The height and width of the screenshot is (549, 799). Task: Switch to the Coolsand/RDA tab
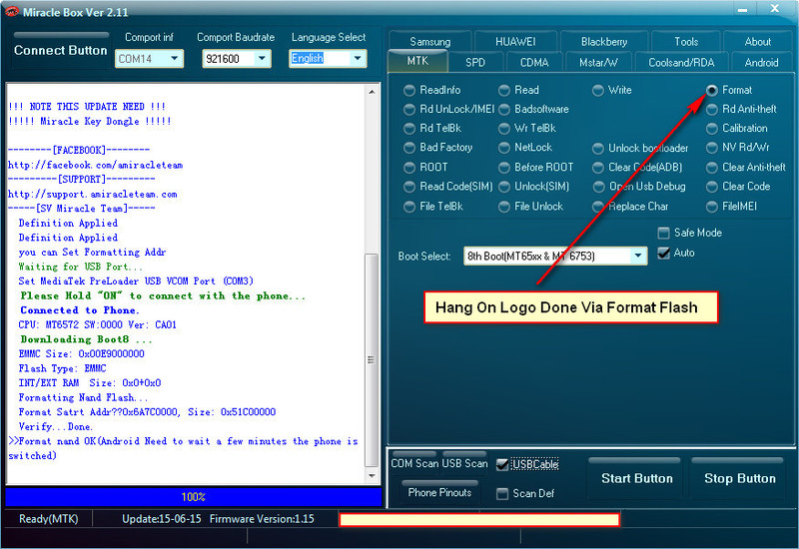pos(681,62)
